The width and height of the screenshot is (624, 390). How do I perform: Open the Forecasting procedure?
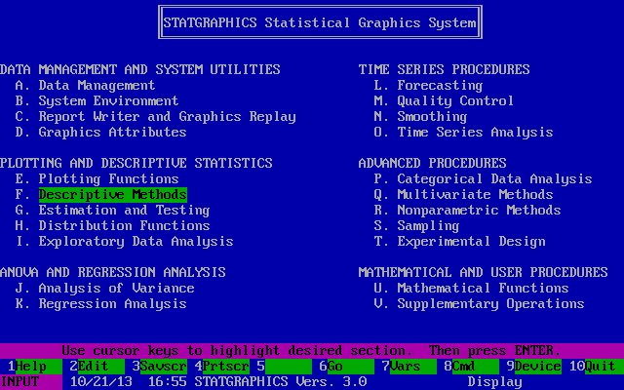pyautogui.click(x=440, y=86)
